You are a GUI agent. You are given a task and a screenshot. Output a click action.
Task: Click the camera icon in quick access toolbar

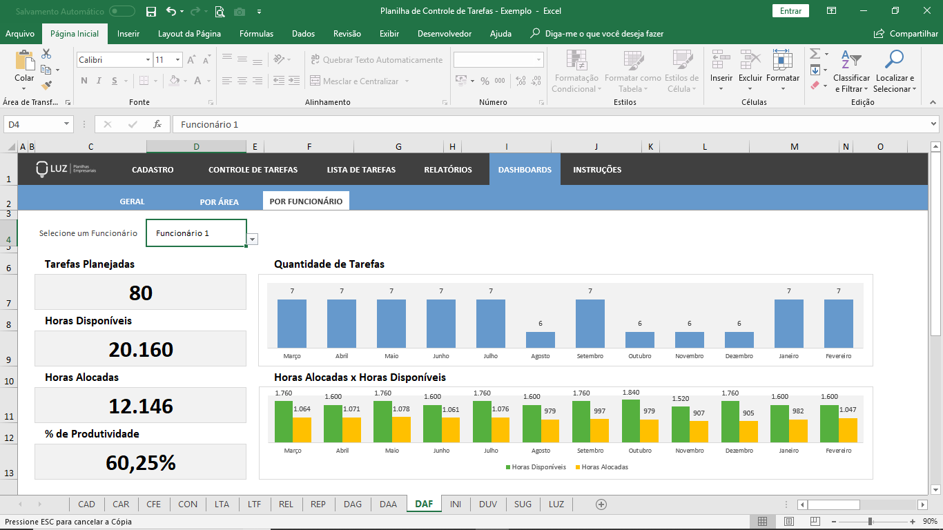pos(240,12)
